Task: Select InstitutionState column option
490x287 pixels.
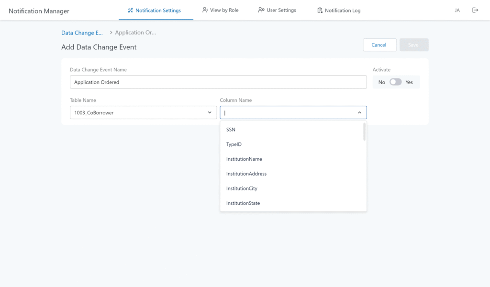Action: 243,203
